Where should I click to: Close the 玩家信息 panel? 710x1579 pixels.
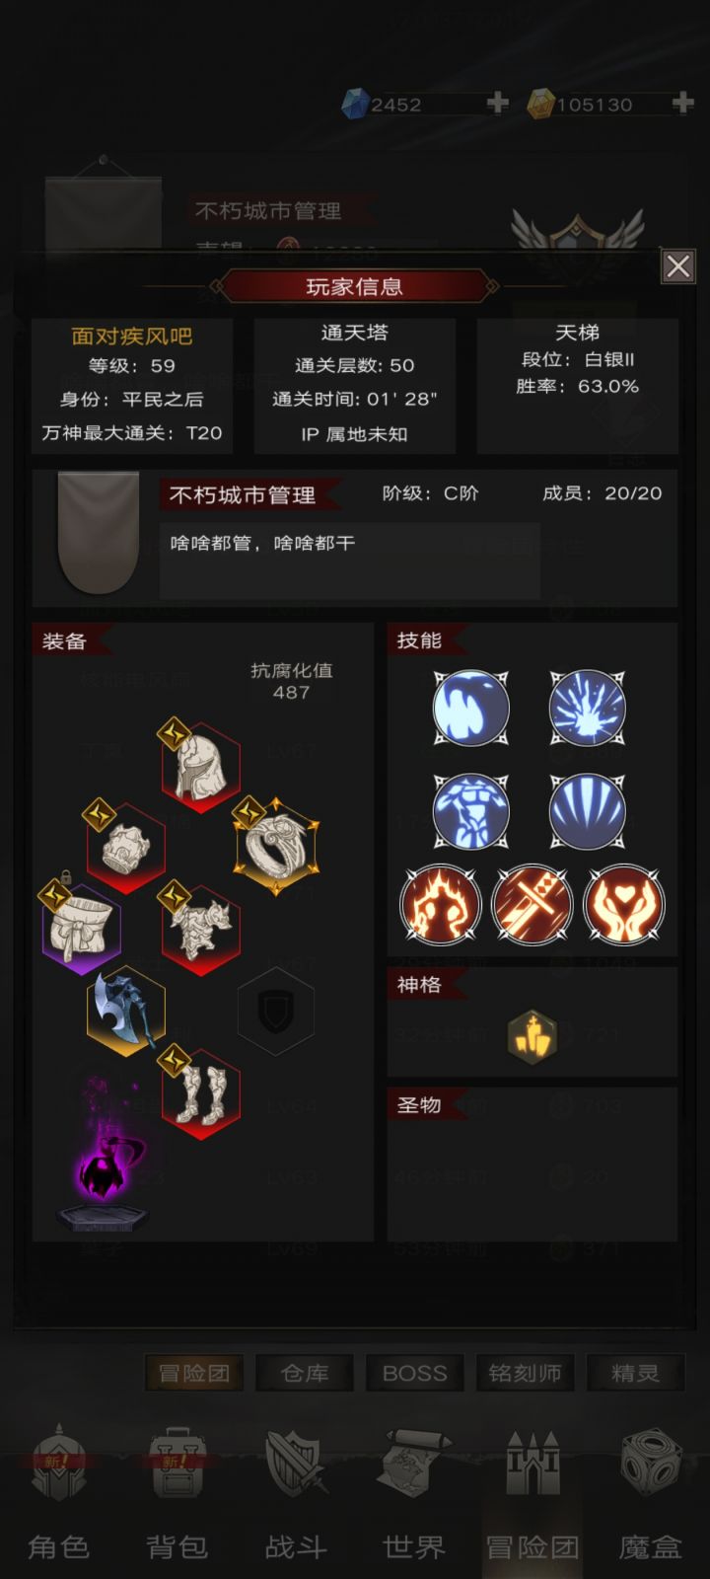(x=678, y=266)
